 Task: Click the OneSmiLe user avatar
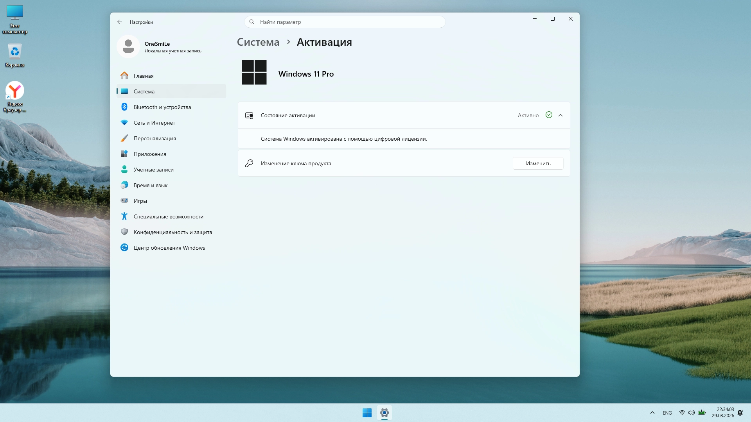(128, 47)
